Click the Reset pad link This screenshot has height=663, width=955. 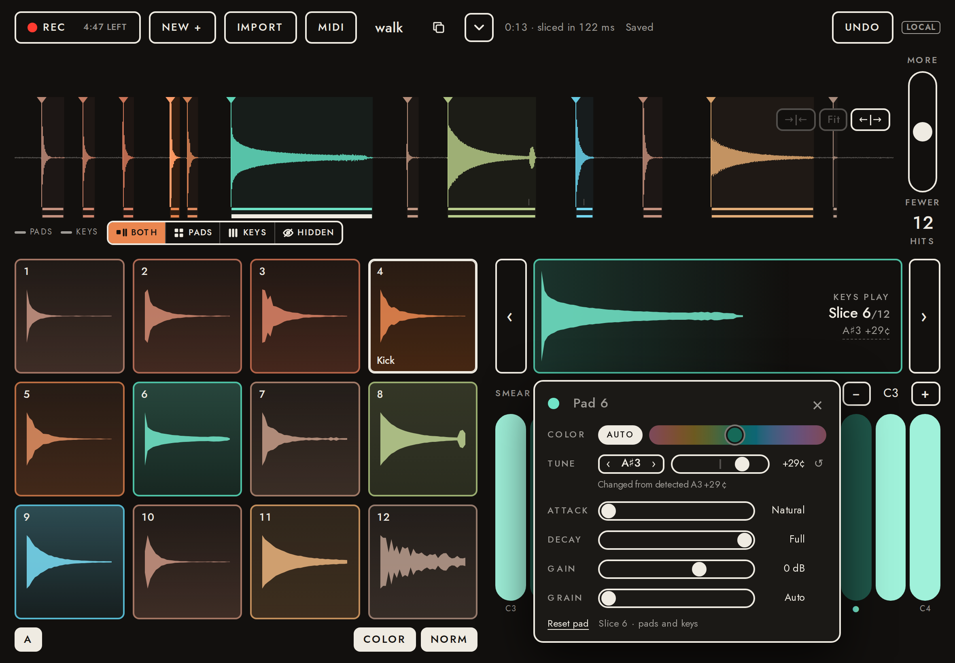[x=567, y=623]
